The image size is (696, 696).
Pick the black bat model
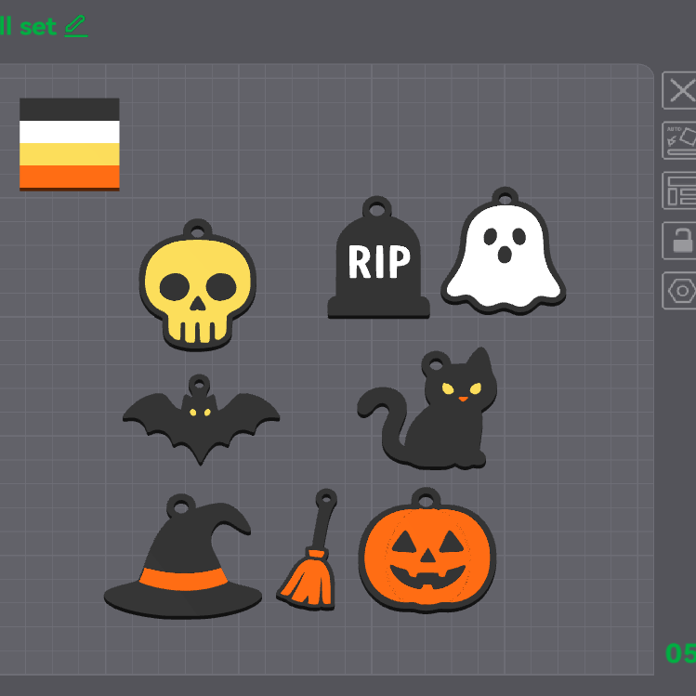click(x=201, y=423)
